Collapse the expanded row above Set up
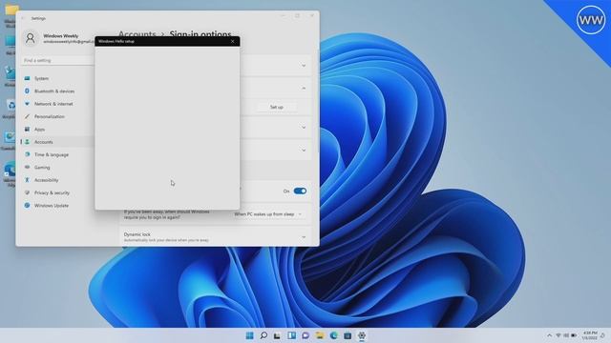The image size is (611, 343). 304,89
